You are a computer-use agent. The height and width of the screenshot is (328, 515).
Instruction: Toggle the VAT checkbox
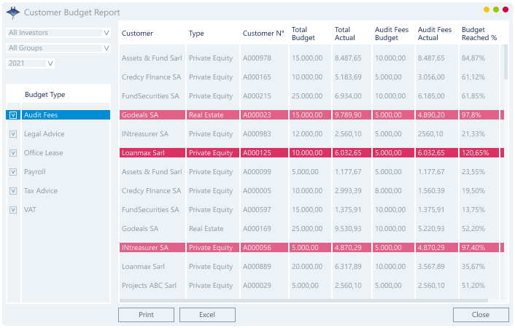click(x=13, y=210)
